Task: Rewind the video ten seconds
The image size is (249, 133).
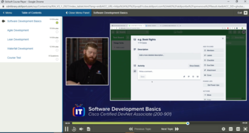Action: [74, 129]
